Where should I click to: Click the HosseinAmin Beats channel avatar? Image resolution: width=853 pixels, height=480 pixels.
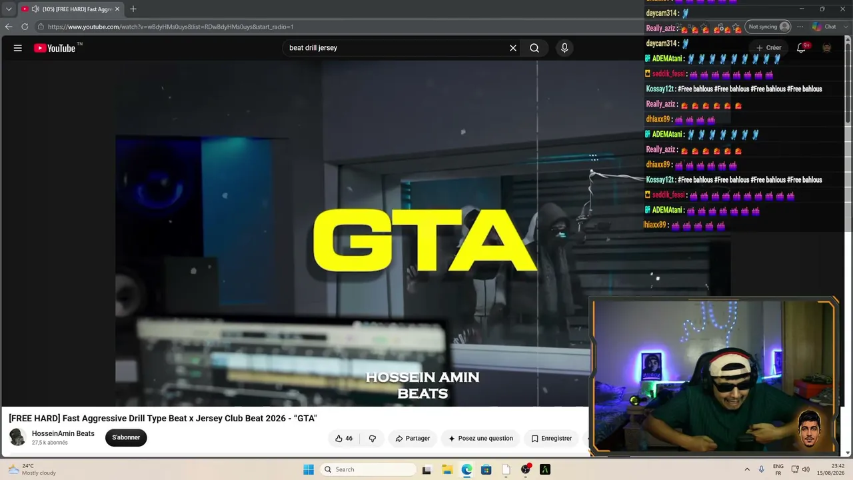pos(18,437)
